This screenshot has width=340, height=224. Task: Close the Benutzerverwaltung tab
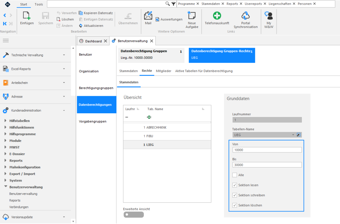152,41
